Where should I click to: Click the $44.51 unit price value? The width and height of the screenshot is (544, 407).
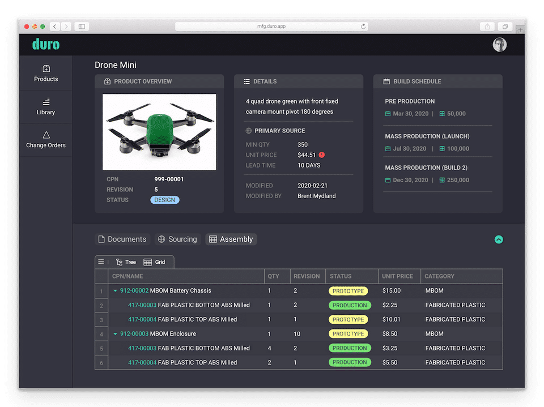point(307,155)
